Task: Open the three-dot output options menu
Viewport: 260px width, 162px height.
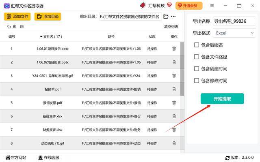Action: 173,17
